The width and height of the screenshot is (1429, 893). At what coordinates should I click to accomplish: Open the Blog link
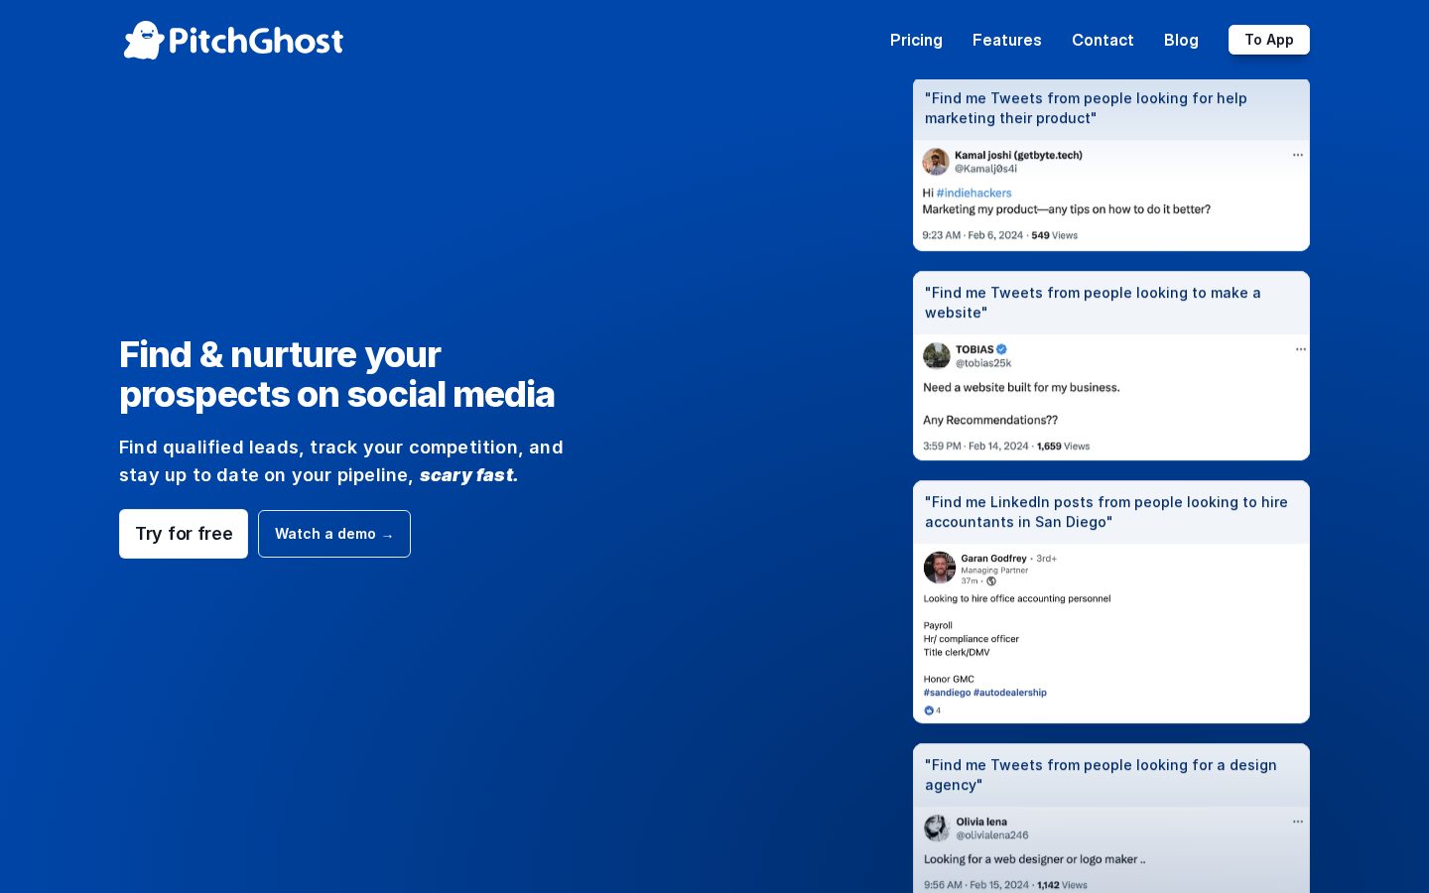tap(1181, 40)
